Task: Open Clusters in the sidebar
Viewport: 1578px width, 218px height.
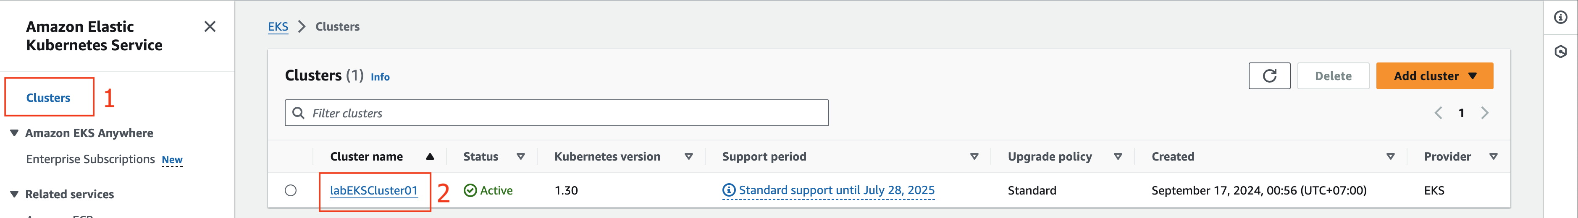Action: (x=48, y=98)
